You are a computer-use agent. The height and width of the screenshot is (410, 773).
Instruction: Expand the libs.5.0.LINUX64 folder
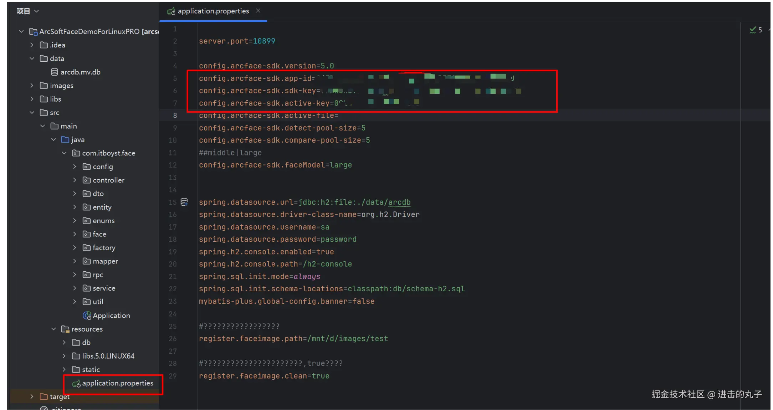pyautogui.click(x=64, y=356)
